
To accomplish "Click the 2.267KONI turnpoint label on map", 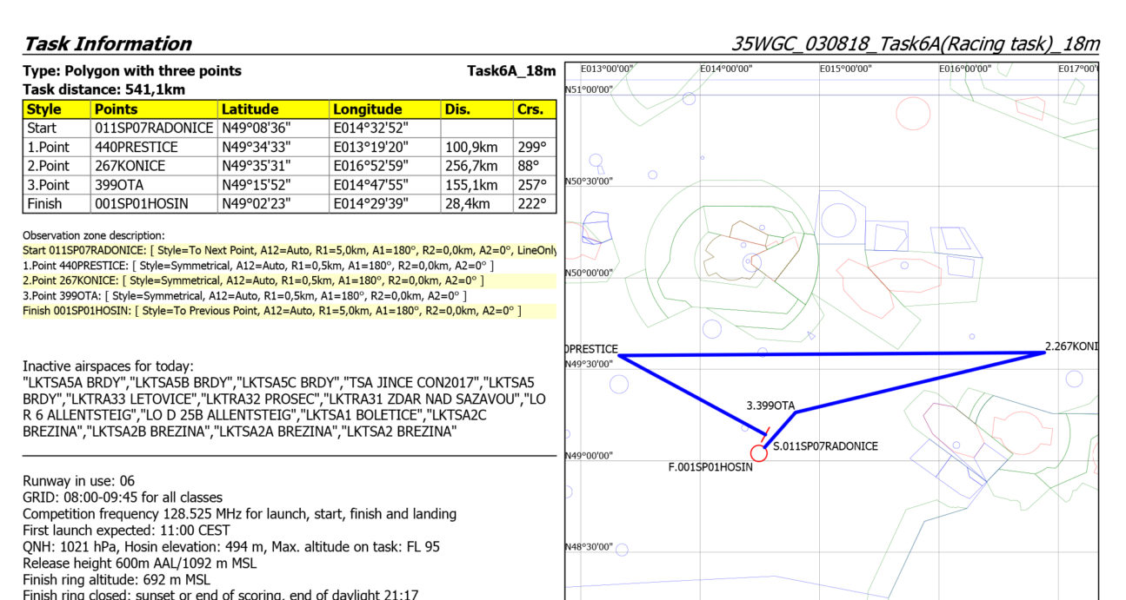I will [1070, 347].
